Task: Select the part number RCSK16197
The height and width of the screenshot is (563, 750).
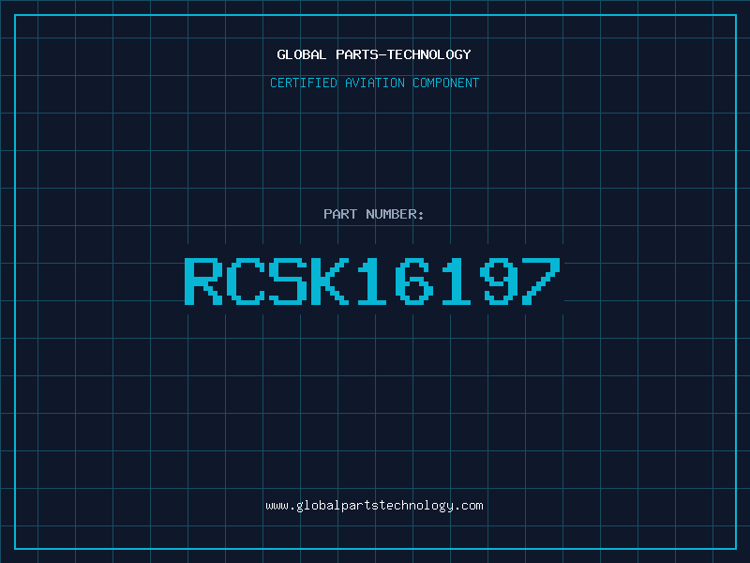Action: (372, 281)
